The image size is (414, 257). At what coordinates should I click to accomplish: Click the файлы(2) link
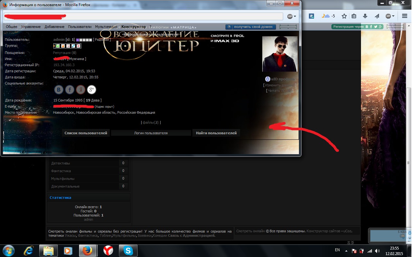click(x=151, y=122)
